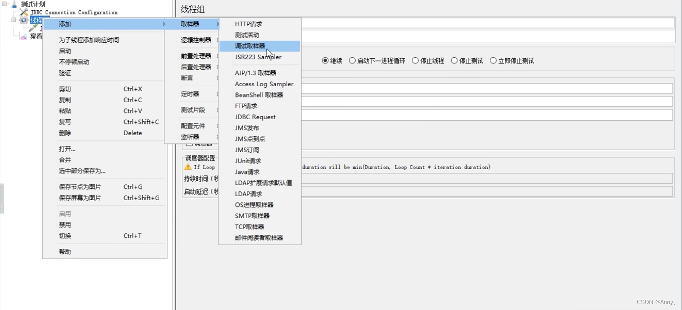
Task: Click the 线程组 gear icon in tree
Action: (24, 20)
